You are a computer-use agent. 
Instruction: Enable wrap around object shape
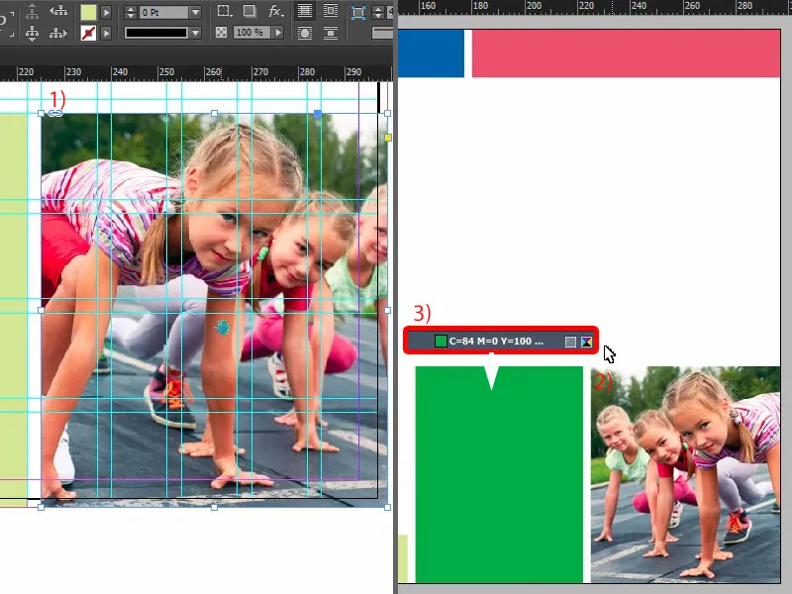point(305,33)
